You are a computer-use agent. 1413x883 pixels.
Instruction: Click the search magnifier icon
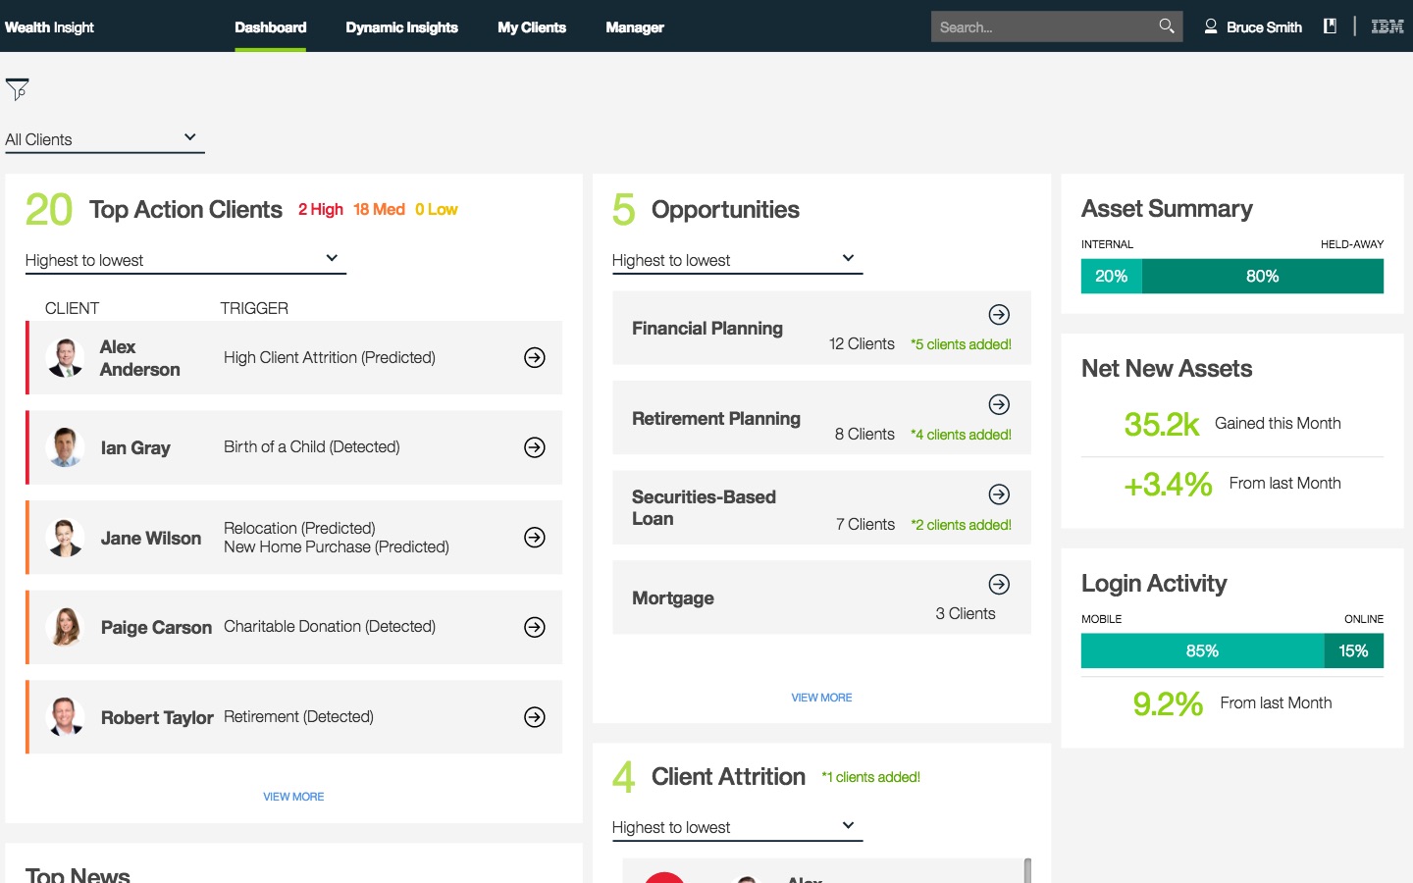(x=1166, y=26)
